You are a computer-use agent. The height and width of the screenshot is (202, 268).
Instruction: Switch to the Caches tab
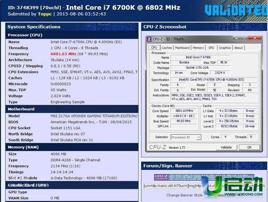(x=167, y=48)
